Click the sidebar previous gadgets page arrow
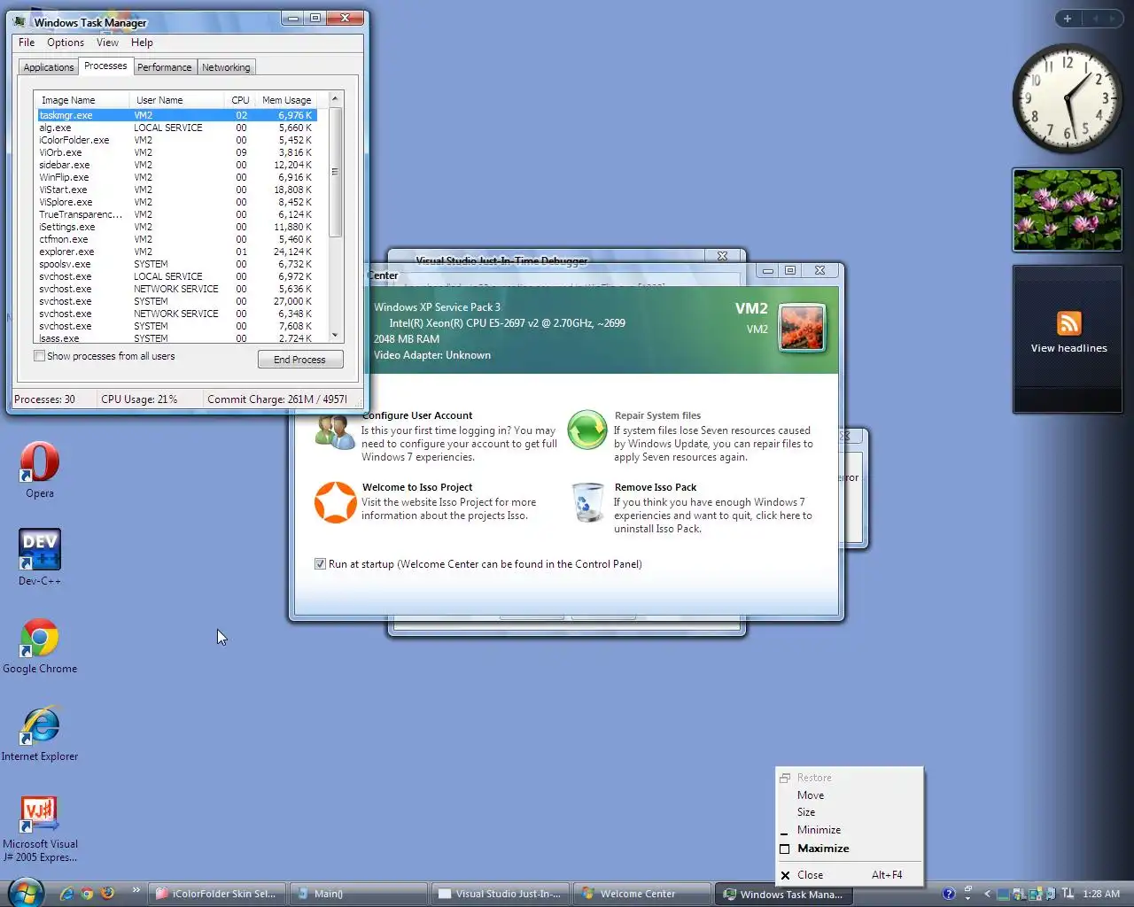1134x907 pixels. 1094,19
